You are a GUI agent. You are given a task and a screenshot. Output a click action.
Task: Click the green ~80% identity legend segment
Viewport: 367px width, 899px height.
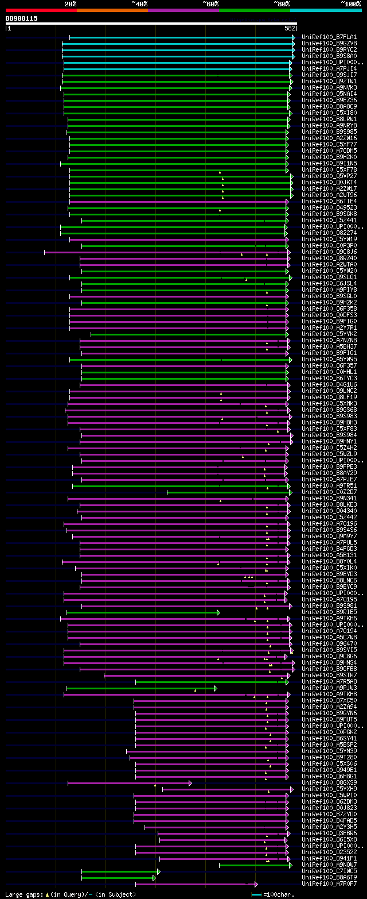tap(254, 10)
